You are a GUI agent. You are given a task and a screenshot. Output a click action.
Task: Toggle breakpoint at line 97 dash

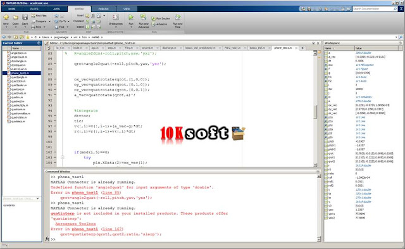click(55, 126)
